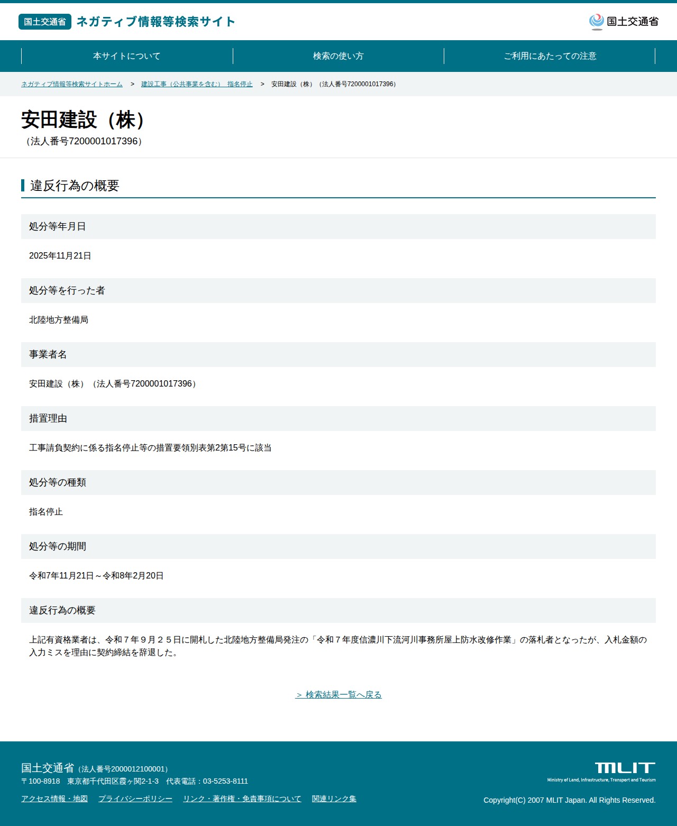Image resolution: width=677 pixels, height=826 pixels.
Task: Select the 工事請負契約に係る指名停止等 reason text
Action: 150,448
